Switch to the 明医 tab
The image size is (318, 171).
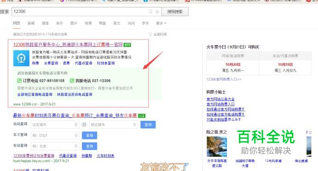pos(102,23)
